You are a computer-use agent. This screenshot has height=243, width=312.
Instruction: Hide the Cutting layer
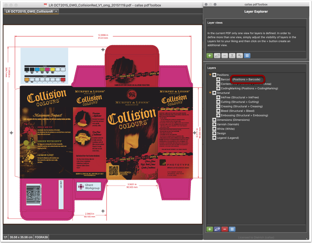218,102
